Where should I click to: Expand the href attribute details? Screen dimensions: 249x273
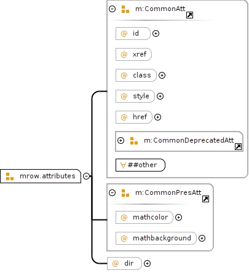(157, 117)
